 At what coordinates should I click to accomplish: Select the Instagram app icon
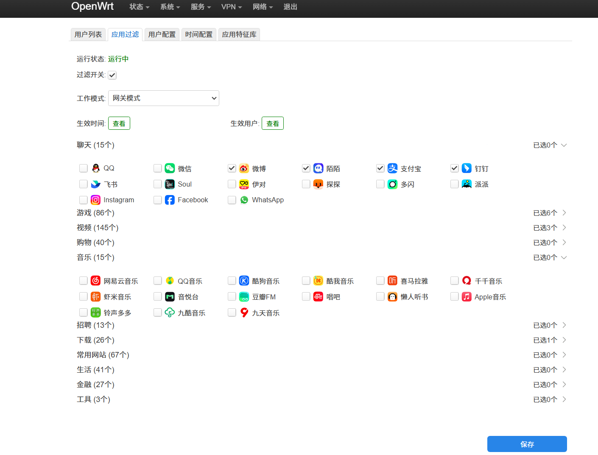pyautogui.click(x=95, y=200)
